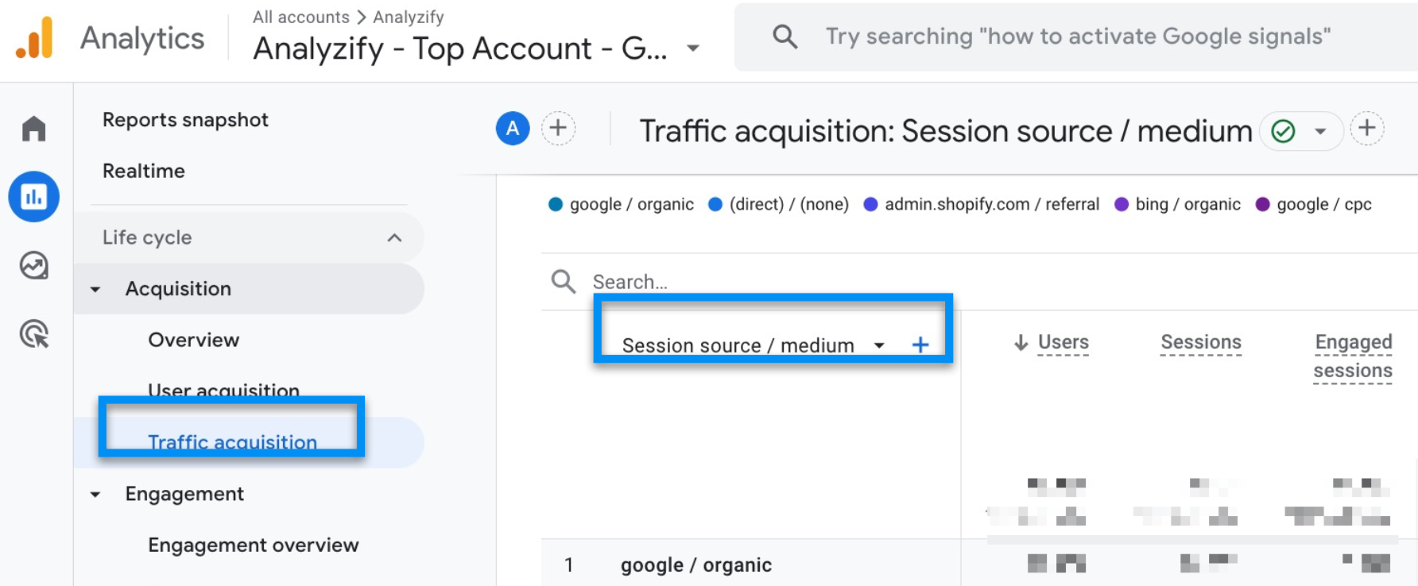Add comparison with dashed plus icon
The image size is (1418, 586).
(x=558, y=128)
